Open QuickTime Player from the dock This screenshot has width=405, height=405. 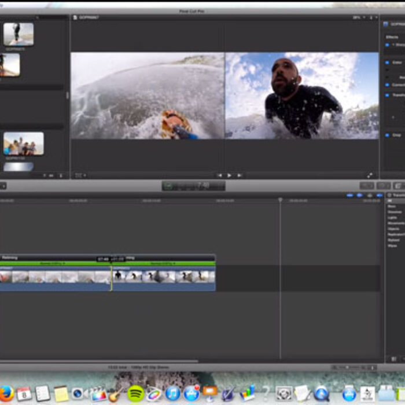pos(321,393)
